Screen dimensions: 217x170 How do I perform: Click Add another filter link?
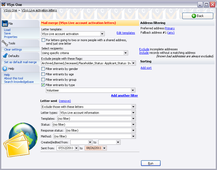point(124,95)
